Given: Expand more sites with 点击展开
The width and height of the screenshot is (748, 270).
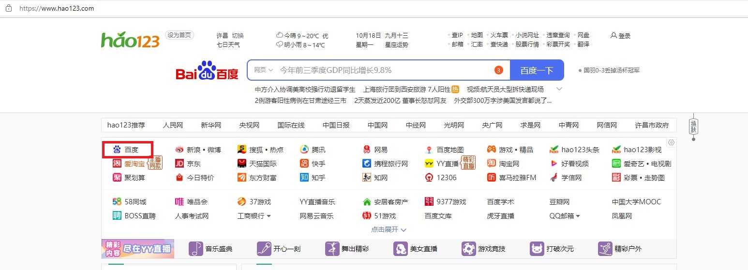Looking at the screenshot, I should (x=389, y=229).
